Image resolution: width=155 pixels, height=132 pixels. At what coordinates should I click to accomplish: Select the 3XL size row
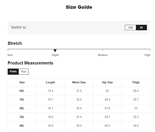pos(79,117)
